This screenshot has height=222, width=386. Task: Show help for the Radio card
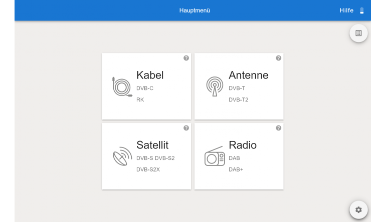[x=278, y=128]
